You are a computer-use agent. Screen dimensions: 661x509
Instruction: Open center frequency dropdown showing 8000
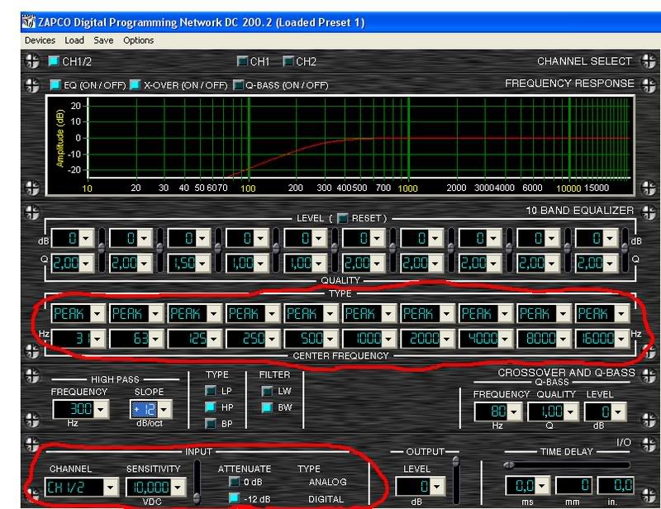564,339
